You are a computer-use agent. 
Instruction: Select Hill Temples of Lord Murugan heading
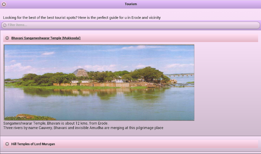click(33, 144)
